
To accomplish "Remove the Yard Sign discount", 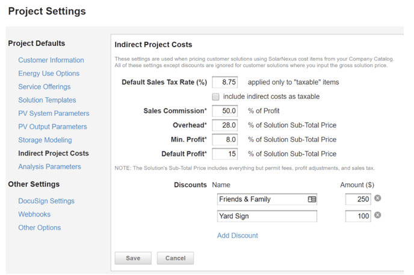I will 377,215.
